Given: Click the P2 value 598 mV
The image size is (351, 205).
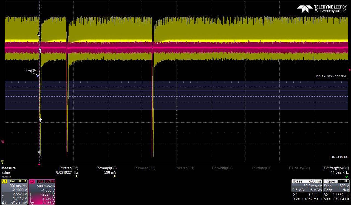Looking at the screenshot, I should tap(111, 172).
